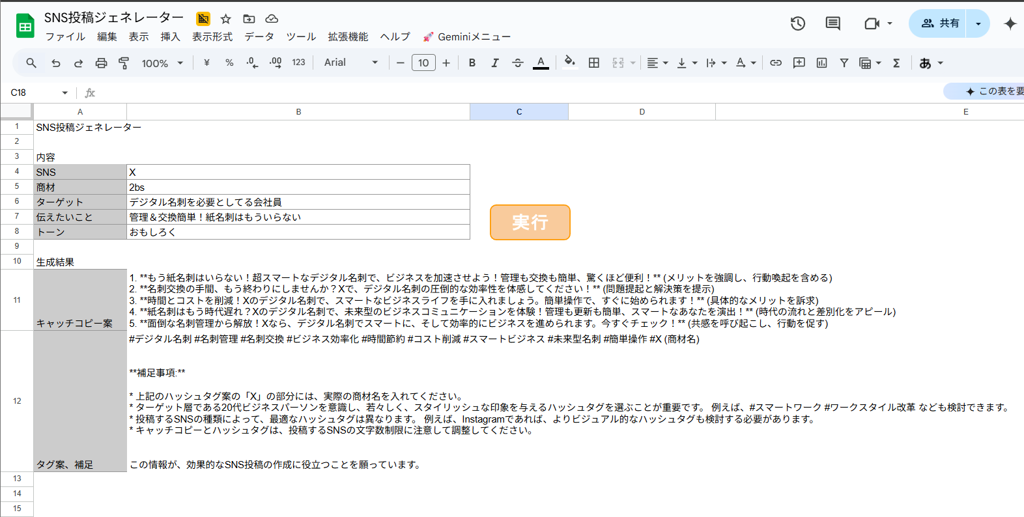Screen dimensions: 1024x517
Task: Print the spreadsheet
Action: (x=101, y=63)
